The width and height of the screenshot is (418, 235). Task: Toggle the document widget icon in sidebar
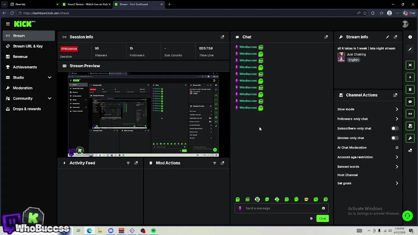pyautogui.click(x=410, y=89)
